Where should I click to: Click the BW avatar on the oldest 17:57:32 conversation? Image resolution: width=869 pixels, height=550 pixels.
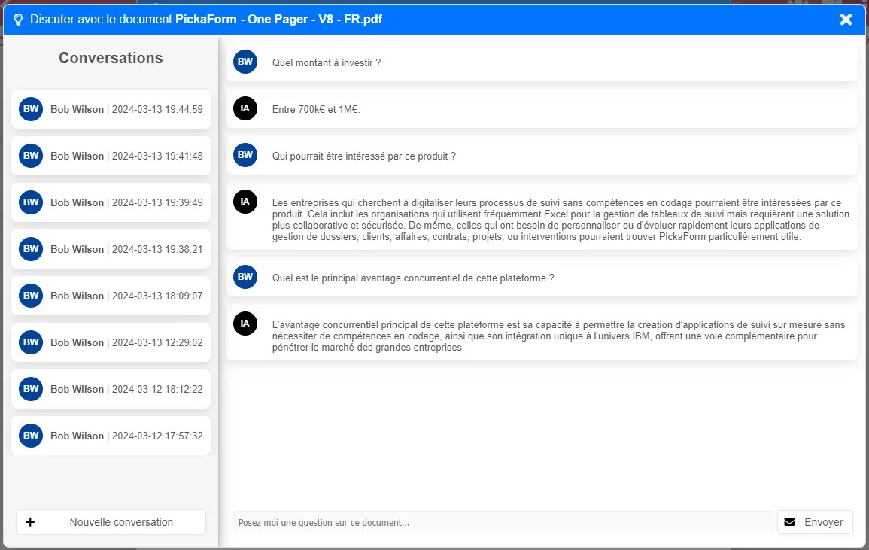(31, 435)
